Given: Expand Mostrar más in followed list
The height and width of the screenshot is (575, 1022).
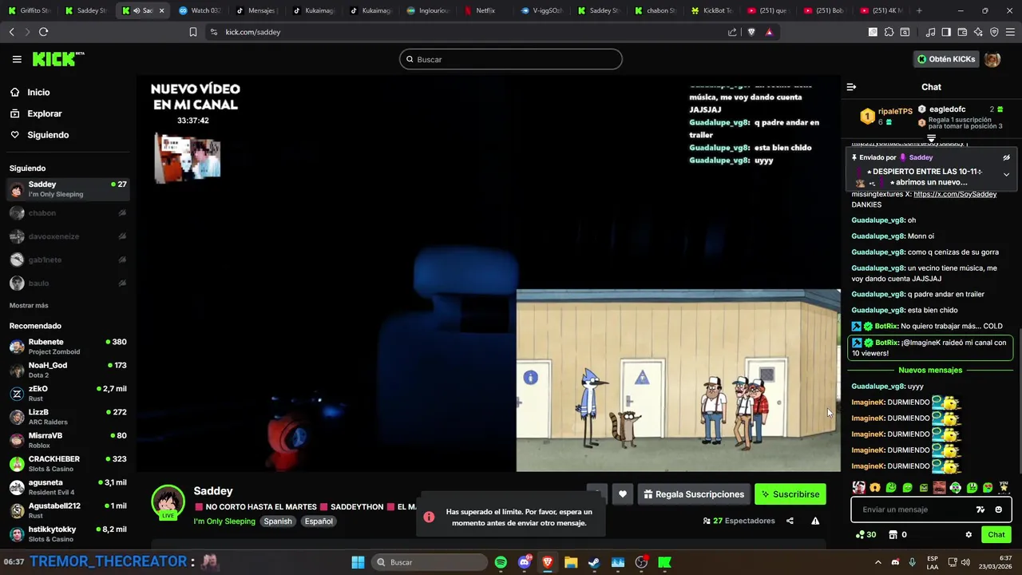Looking at the screenshot, I should coord(29,305).
